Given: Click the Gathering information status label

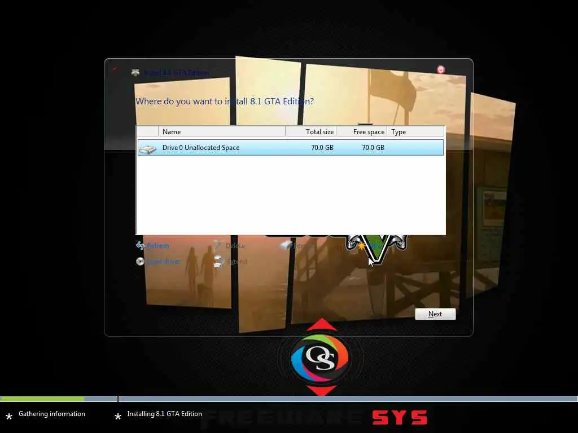Looking at the screenshot, I should point(52,414).
